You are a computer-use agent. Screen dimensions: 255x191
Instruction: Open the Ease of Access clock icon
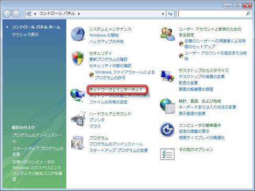click(x=167, y=130)
